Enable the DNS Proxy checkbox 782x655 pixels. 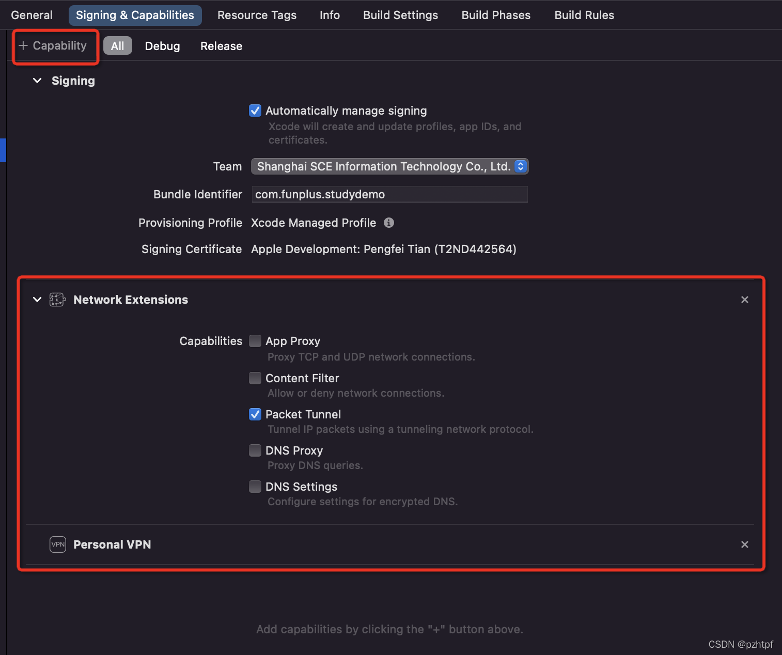[255, 450]
